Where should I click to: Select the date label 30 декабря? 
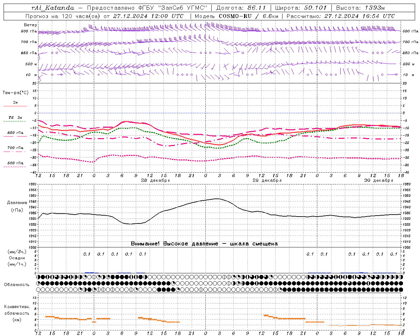(378, 180)
